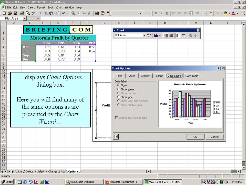Apply the red Font Color A
Viewport: 246px width, 185px height.
pyautogui.click(x=233, y=13)
